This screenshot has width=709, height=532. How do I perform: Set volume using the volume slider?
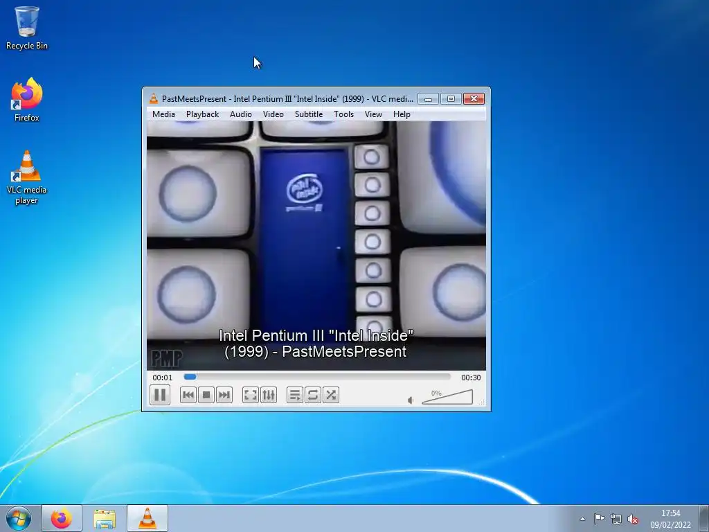point(447,397)
